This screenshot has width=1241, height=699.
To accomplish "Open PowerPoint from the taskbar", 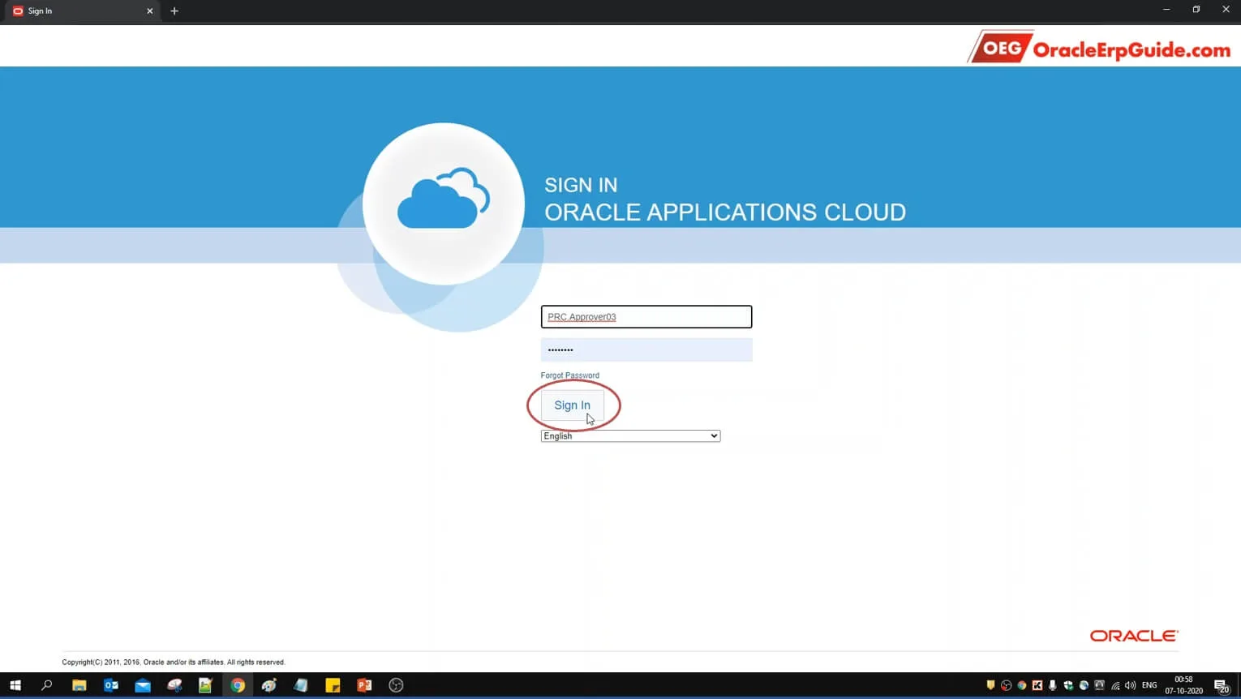I will (x=364, y=685).
